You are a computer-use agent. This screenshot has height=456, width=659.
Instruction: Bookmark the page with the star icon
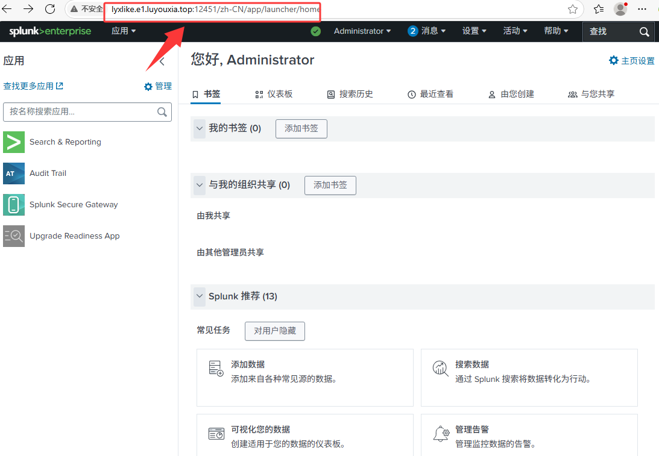point(572,9)
